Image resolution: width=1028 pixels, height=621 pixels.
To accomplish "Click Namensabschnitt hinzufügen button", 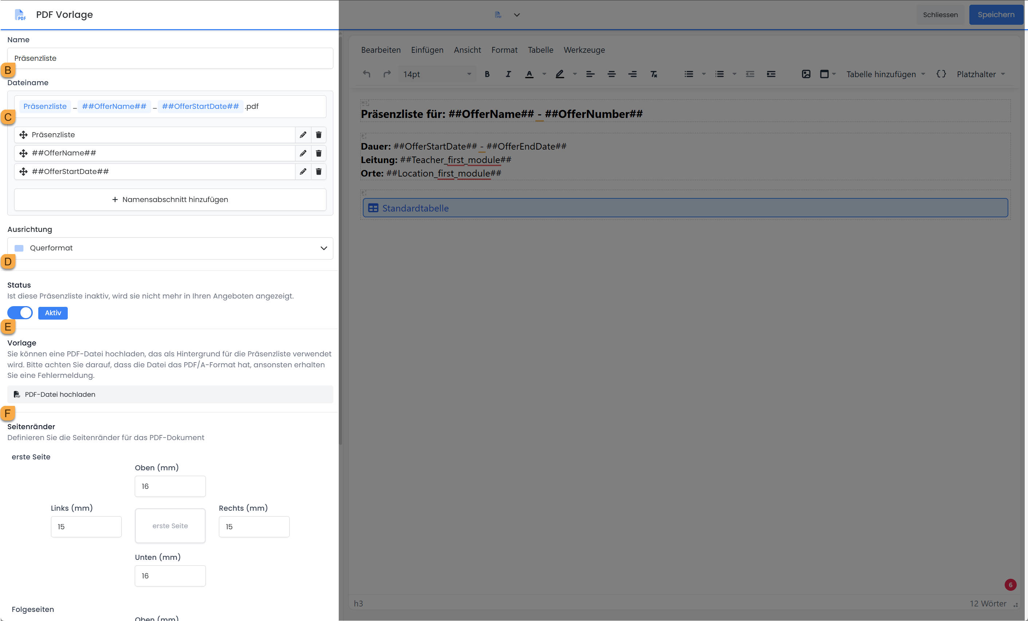I will (170, 199).
